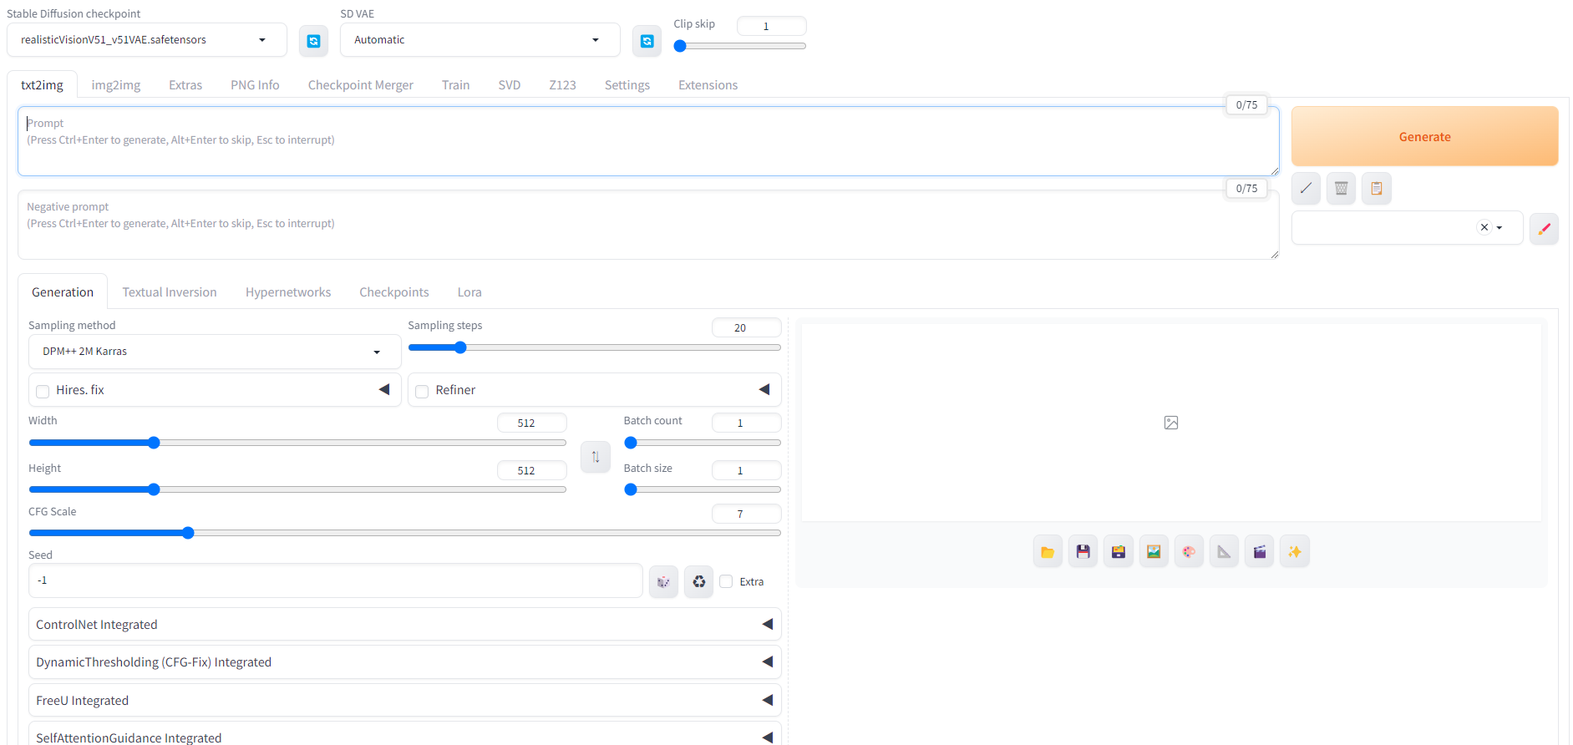This screenshot has height=745, width=1573.
Task: Expand DynamicThresholding (CFG-Fix) Integrated panel
Action: [404, 661]
